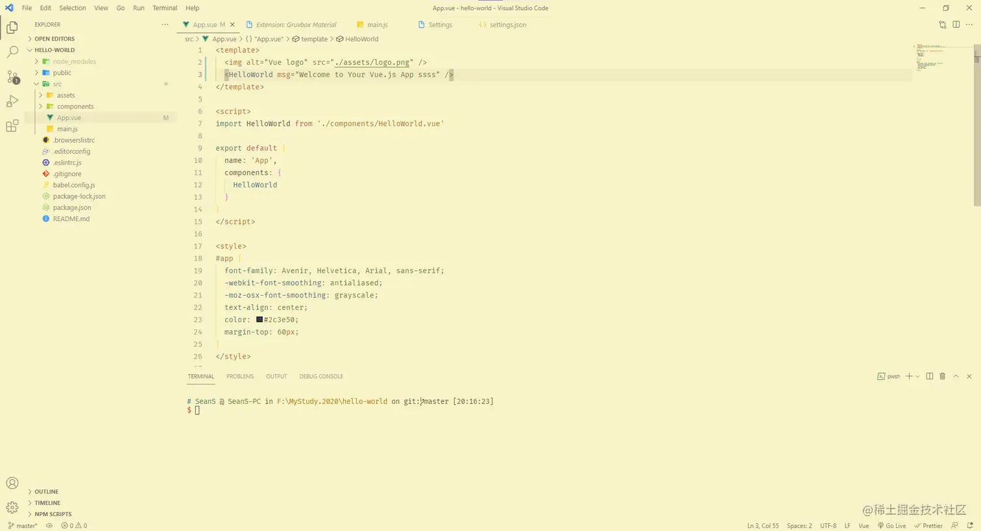Image resolution: width=981 pixels, height=531 pixels.
Task: Click the Synchronize Changes cloud icon
Action: [x=49, y=526]
